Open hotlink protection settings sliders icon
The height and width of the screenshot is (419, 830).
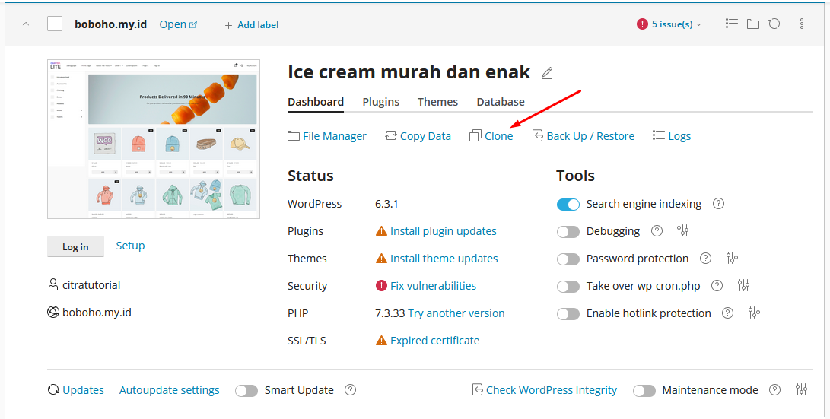pos(755,313)
